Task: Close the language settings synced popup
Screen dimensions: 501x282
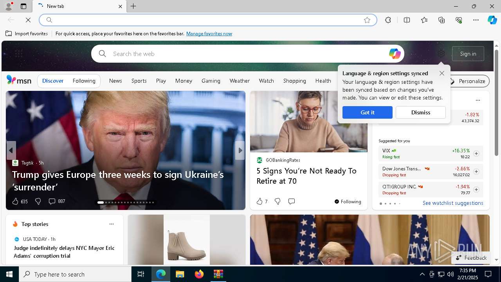Action: [x=442, y=73]
